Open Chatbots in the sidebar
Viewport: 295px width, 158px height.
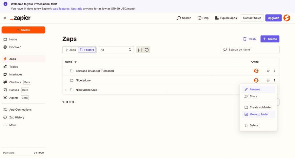[x=23, y=82]
